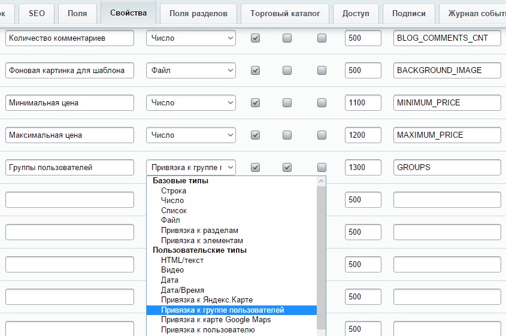The image size is (506, 336).
Task: Switch to the Поля разделов tab
Action: coord(198,13)
